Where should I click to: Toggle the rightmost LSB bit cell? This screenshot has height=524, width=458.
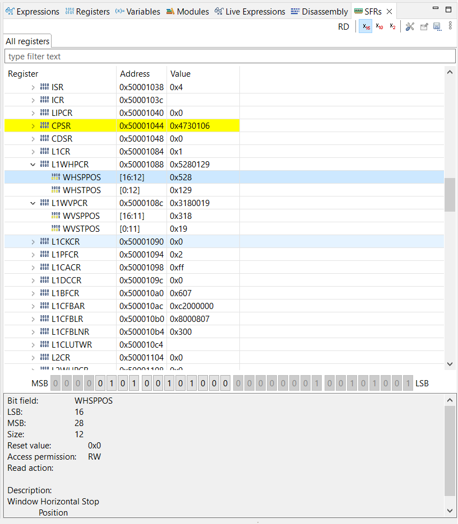tap(408, 383)
